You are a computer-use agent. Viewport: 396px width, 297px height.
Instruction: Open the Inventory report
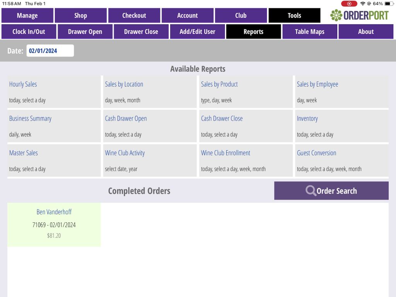(x=307, y=119)
